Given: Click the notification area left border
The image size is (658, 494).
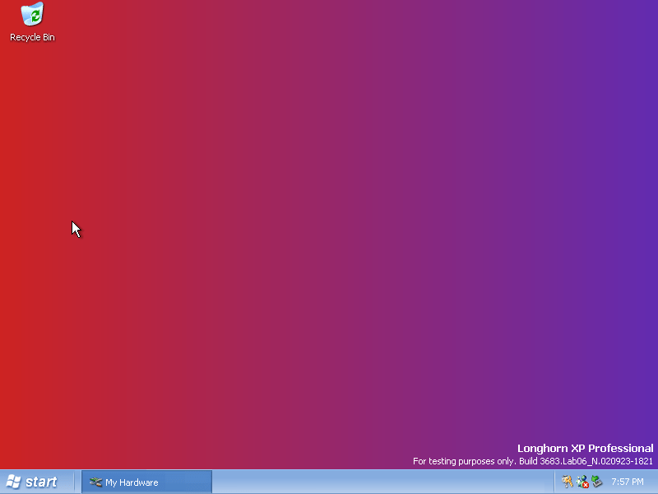Looking at the screenshot, I should (557, 482).
